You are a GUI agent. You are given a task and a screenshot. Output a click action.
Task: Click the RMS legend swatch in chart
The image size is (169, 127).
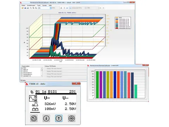coord(117,18)
